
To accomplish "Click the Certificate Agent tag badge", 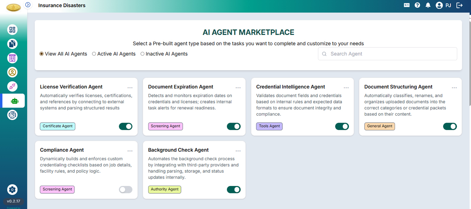I will (x=57, y=126).
